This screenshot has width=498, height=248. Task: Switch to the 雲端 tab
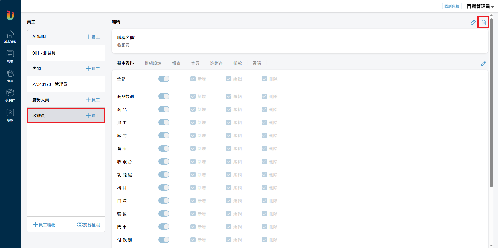pos(256,63)
